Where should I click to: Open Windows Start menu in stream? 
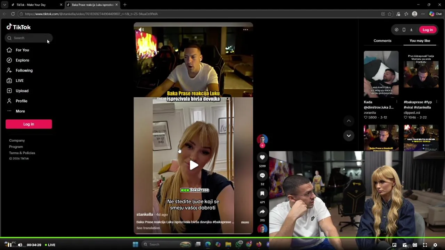click(136, 244)
